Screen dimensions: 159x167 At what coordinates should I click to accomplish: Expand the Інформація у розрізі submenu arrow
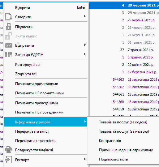85,122
